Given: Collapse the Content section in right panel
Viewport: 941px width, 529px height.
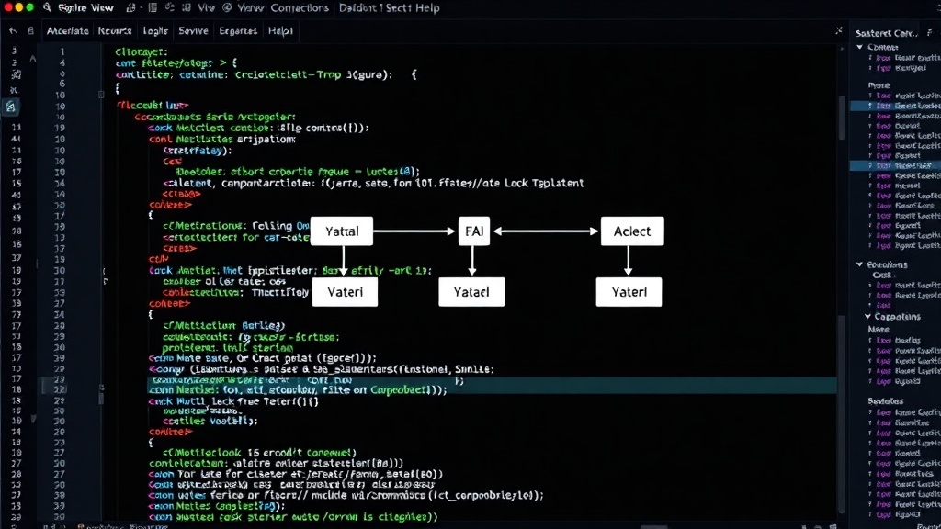Looking at the screenshot, I should [859, 47].
